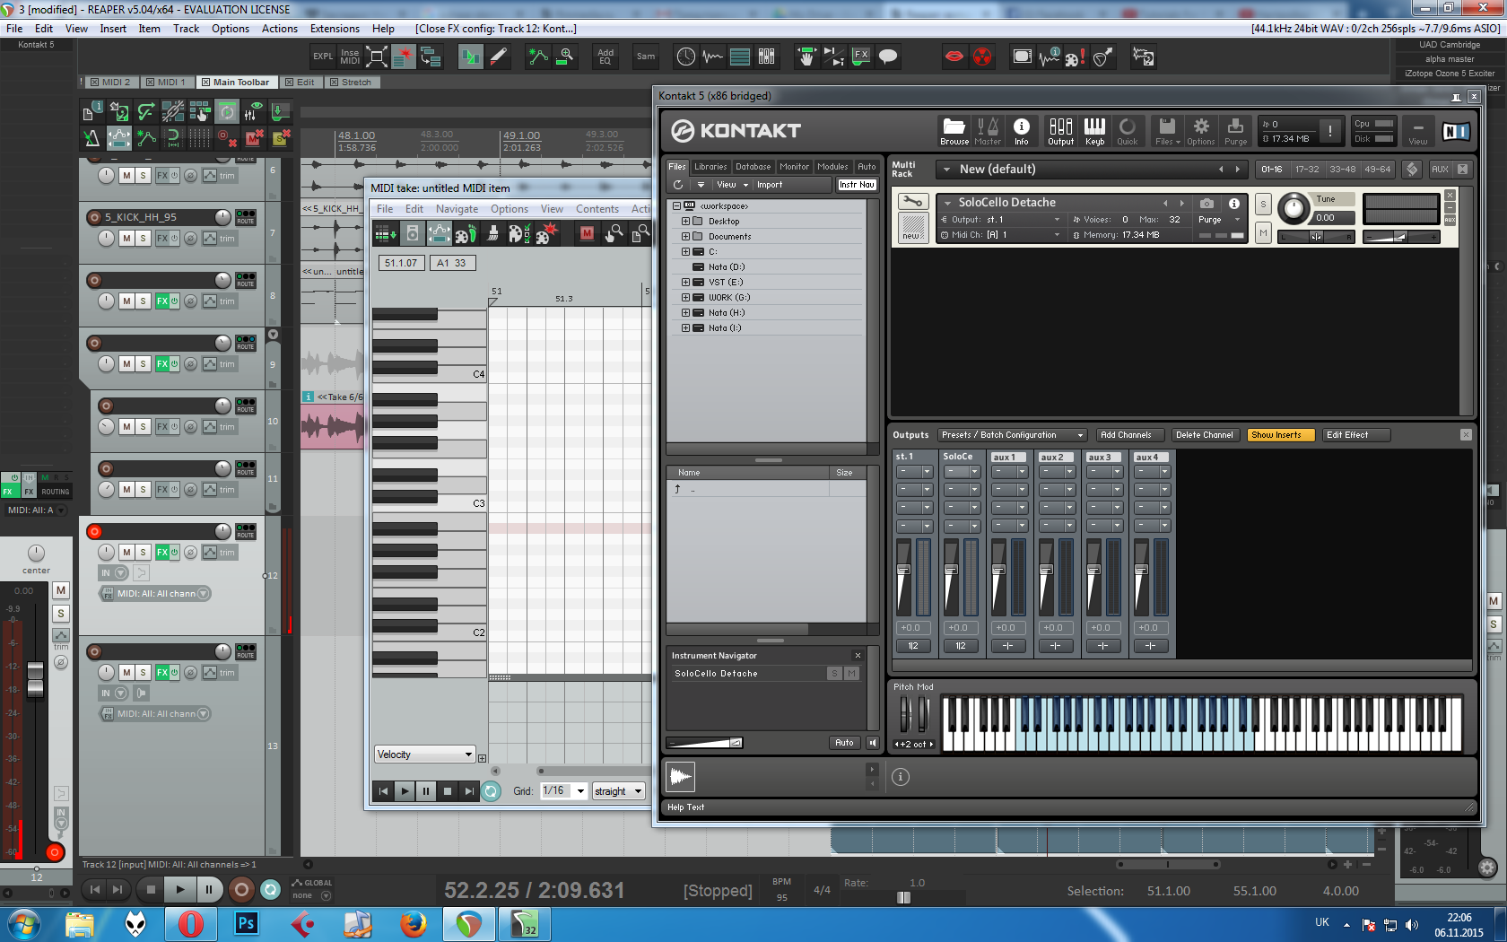Click the Insert MIDI toolbar button
The width and height of the screenshot is (1507, 942).
[x=350, y=57]
